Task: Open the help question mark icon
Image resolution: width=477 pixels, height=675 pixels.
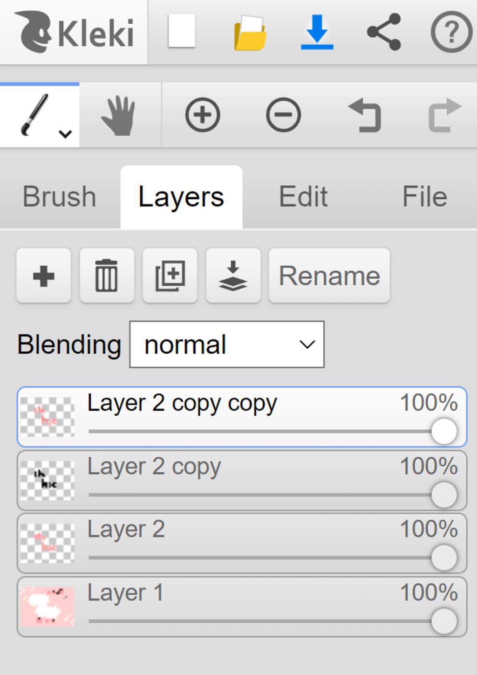Action: (451, 32)
